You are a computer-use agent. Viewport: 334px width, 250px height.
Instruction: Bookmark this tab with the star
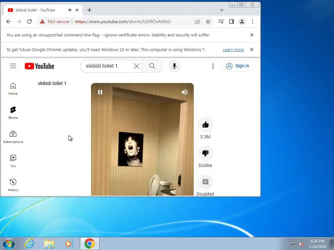click(208, 21)
